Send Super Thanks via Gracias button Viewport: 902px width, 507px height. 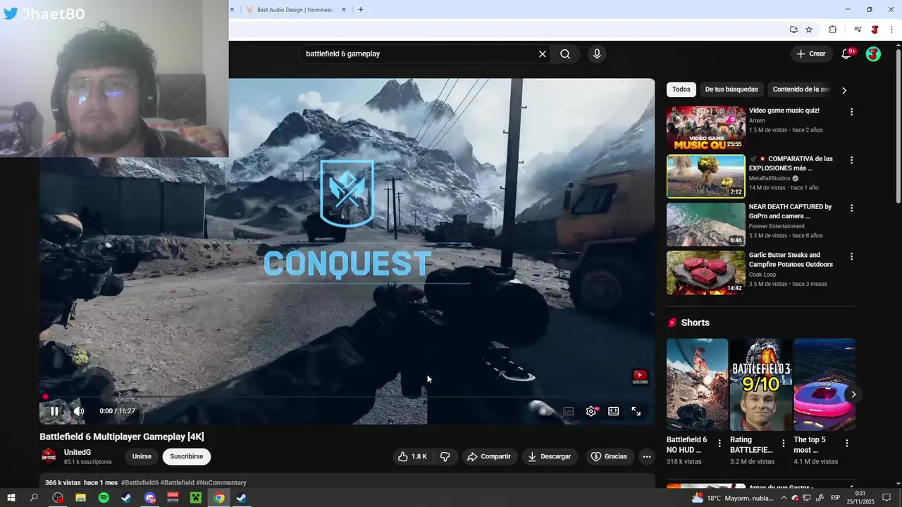click(x=609, y=456)
